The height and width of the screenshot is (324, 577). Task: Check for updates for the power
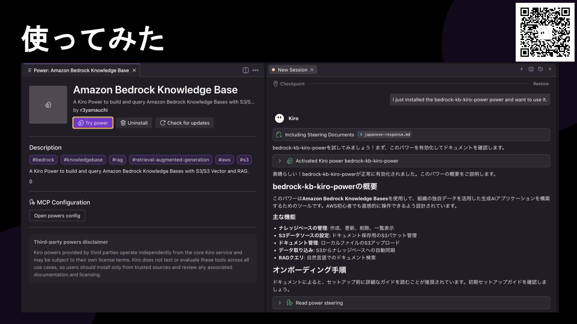[185, 123]
